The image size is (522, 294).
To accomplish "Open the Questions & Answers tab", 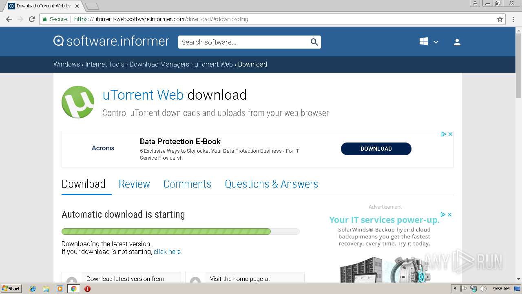I will tap(271, 184).
